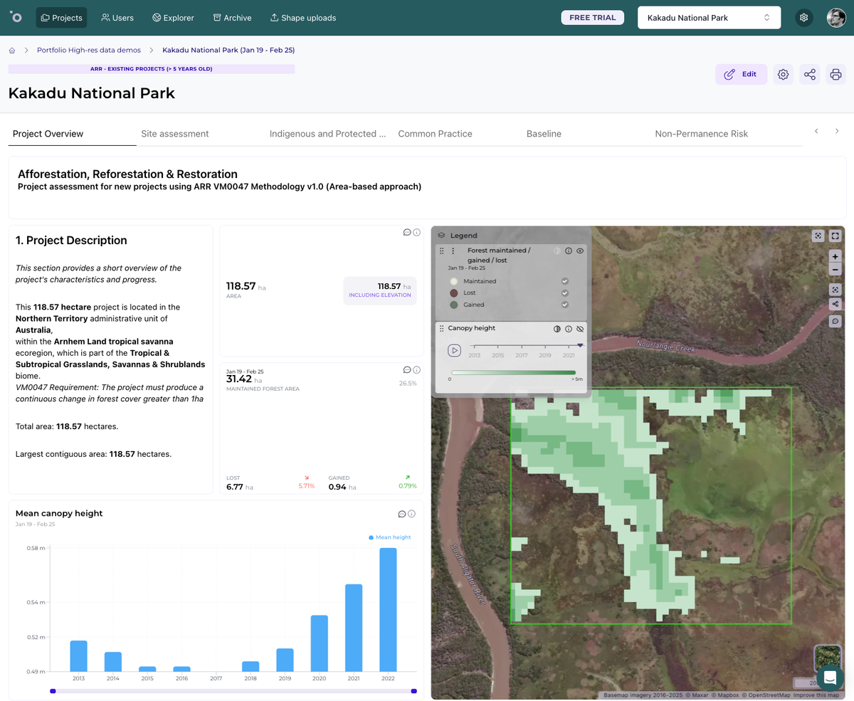Click the Including Elevation area box
The image size is (854, 701).
[380, 290]
